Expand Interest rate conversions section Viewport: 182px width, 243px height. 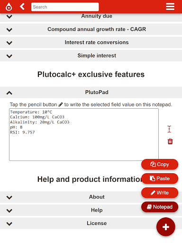91,43
